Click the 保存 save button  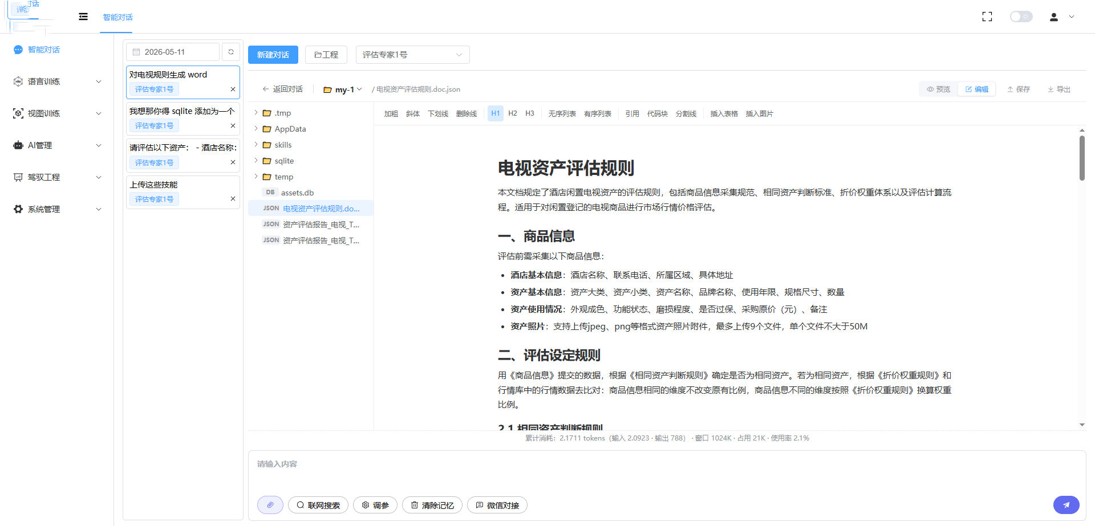pyautogui.click(x=1019, y=89)
